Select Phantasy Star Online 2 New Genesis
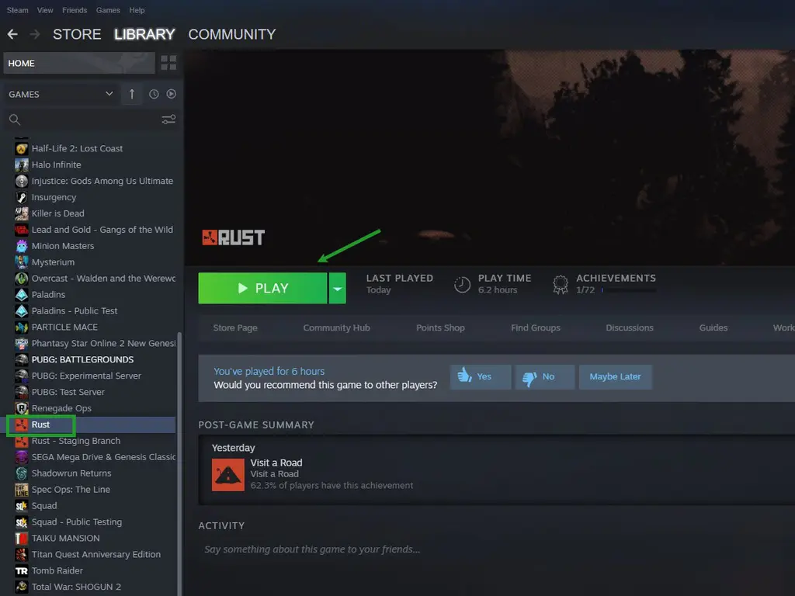 (95, 343)
